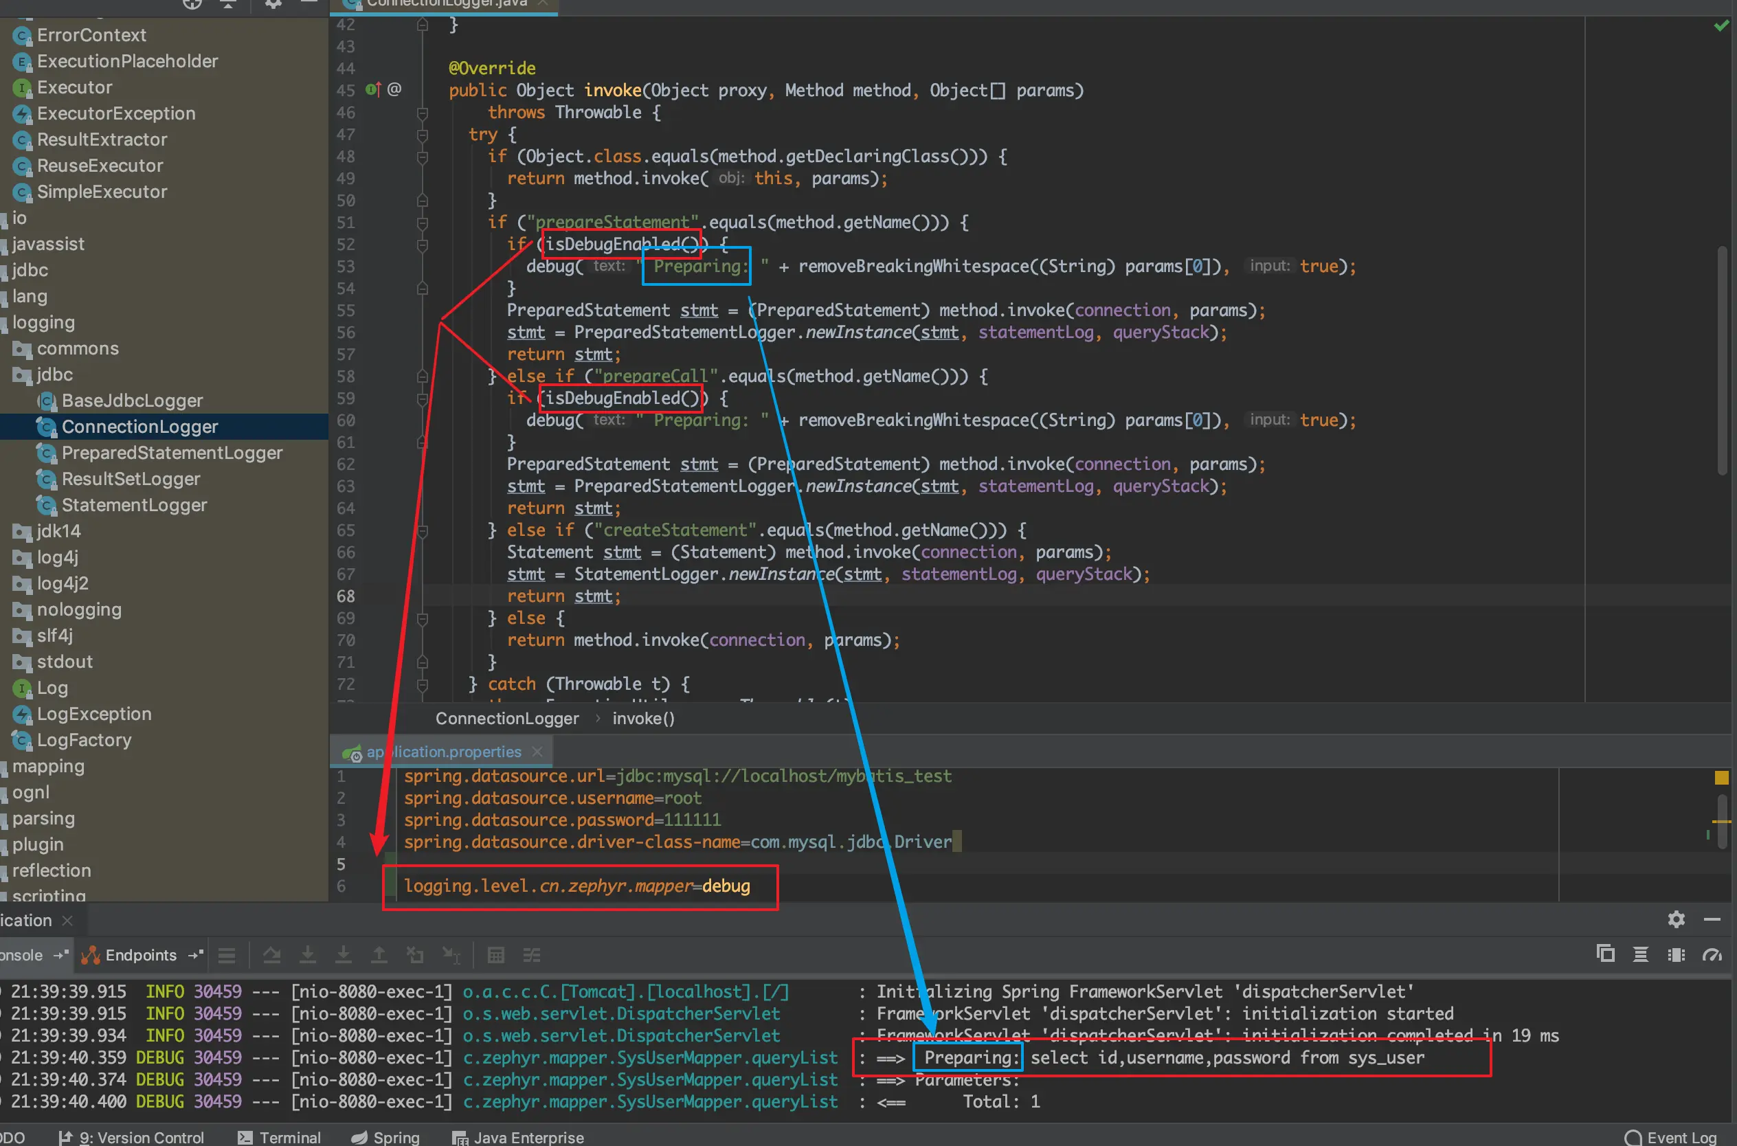Click the Restore Layout windows icon
Viewport: 1737px width, 1146px height.
(x=1606, y=954)
